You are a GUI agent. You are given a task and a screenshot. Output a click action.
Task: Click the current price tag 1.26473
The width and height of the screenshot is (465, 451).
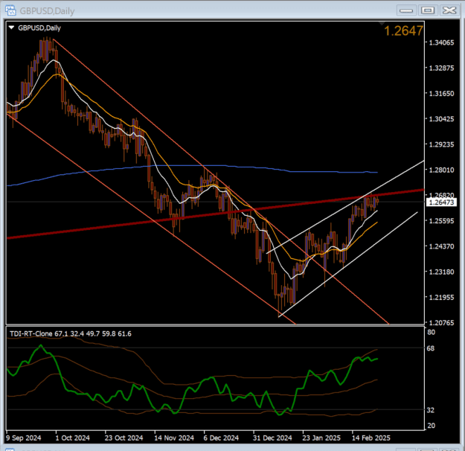click(442, 202)
